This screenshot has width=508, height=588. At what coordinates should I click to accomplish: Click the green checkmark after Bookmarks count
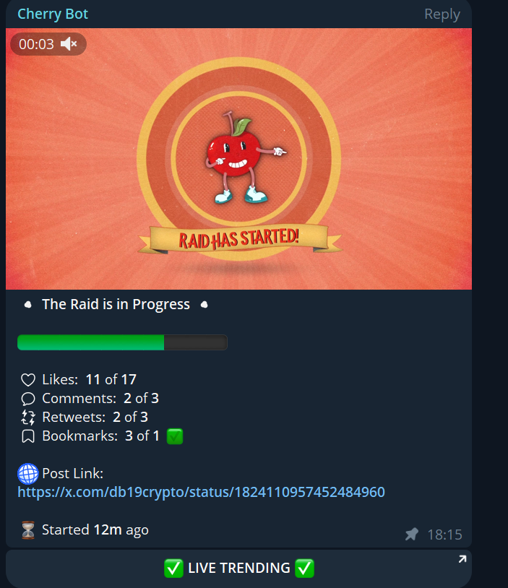tap(174, 436)
